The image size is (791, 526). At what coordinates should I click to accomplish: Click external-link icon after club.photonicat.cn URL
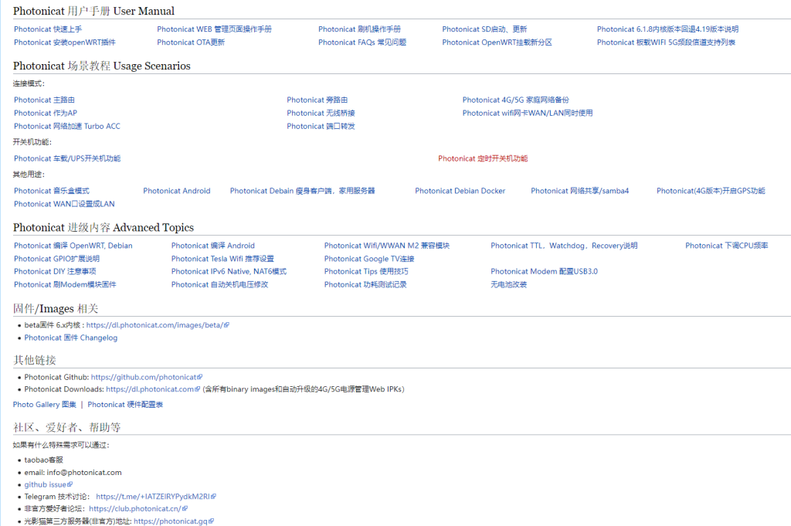(185, 509)
